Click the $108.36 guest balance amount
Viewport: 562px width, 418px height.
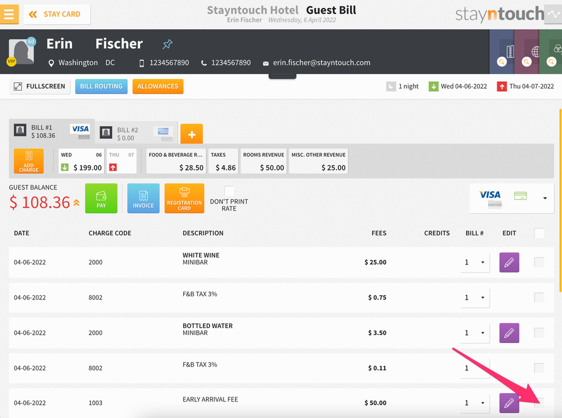click(x=40, y=202)
